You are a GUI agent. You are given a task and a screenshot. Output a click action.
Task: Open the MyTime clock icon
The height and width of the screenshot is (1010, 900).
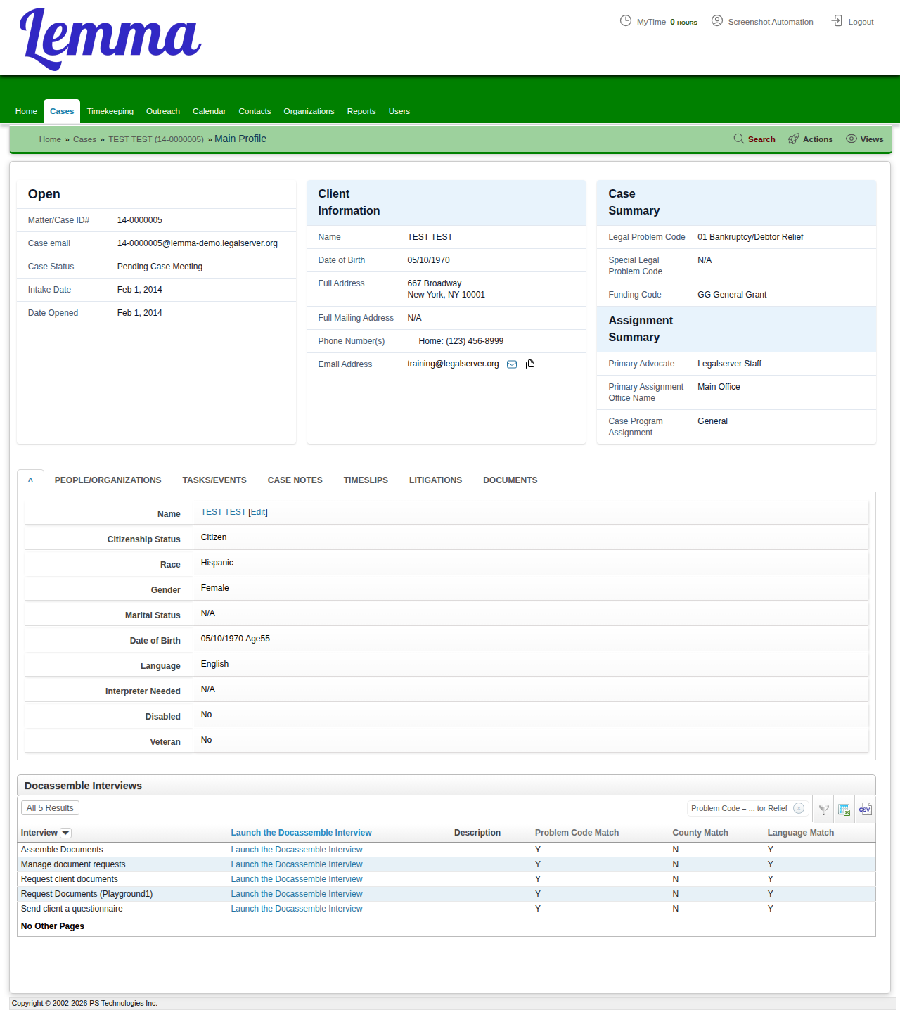[x=625, y=20]
